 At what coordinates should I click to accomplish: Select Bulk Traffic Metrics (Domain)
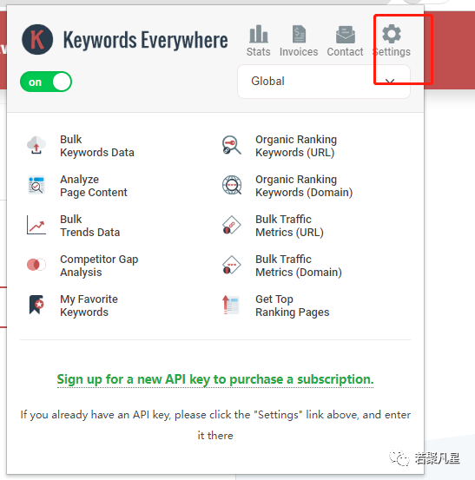(x=299, y=266)
